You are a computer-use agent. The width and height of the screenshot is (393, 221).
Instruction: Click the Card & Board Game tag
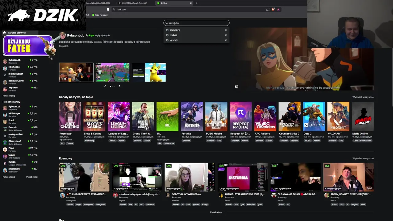coord(362,141)
